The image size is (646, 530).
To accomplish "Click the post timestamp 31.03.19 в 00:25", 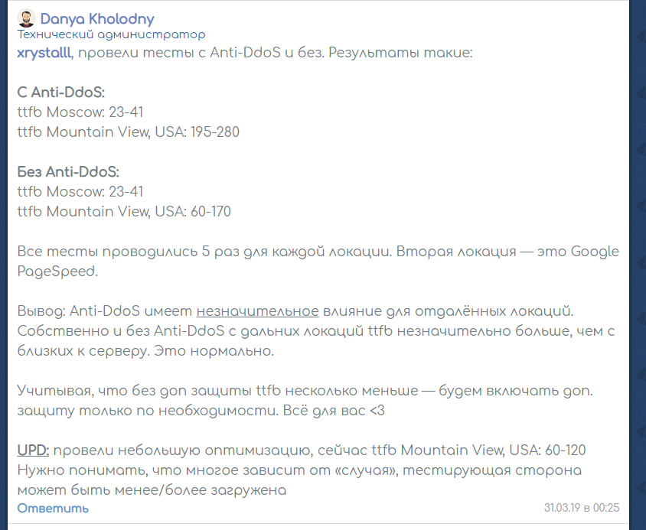I will tap(581, 507).
